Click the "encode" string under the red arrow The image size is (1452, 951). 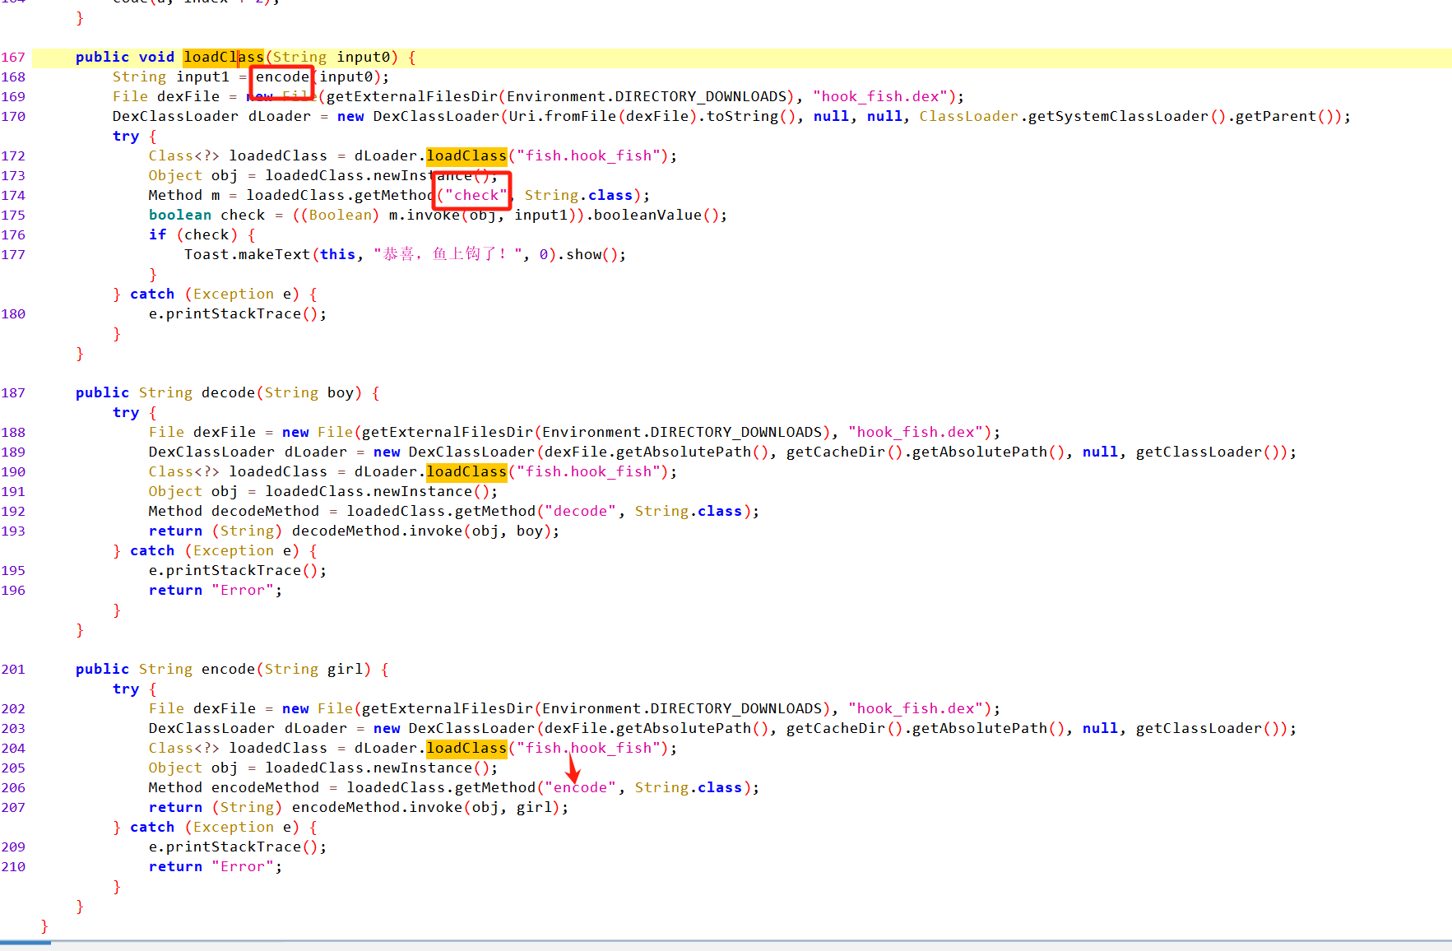tap(580, 787)
